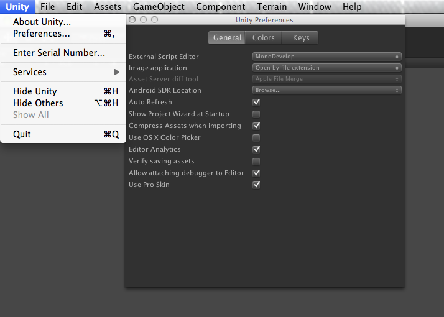Toggle Compress Assets when importing checkbox
The image size is (444, 317).
[256, 126]
